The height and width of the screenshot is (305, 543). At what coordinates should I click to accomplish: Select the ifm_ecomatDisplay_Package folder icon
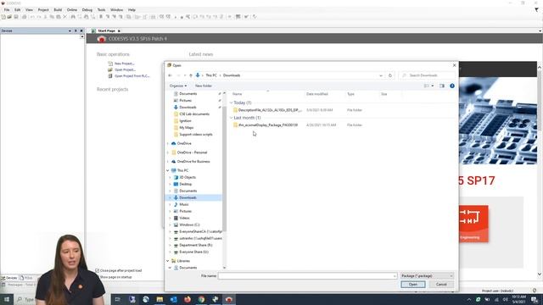[x=235, y=125]
